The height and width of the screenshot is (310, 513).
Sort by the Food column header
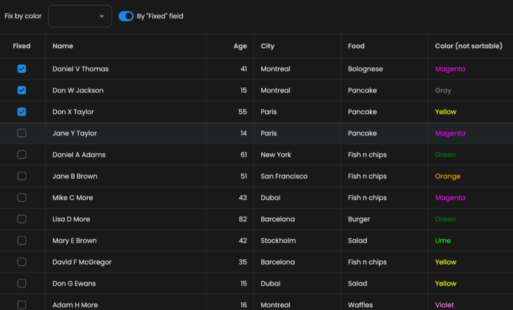[x=356, y=46]
